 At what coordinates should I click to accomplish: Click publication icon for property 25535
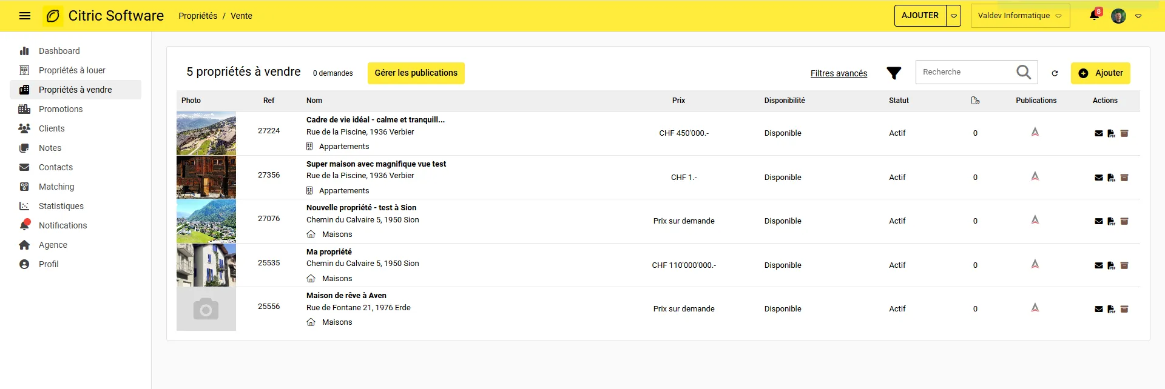click(1035, 264)
